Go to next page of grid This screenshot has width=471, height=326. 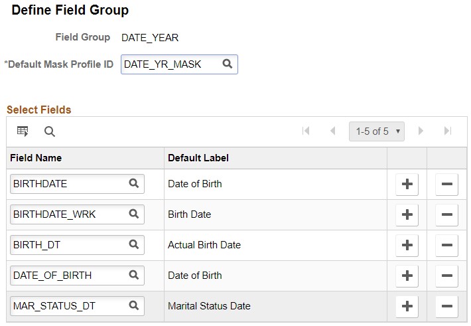421,131
